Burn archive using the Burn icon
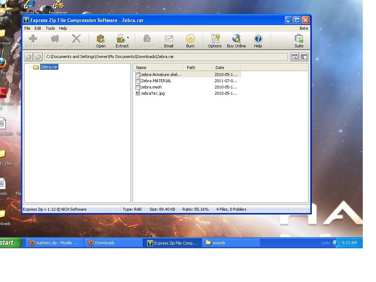The height and width of the screenshot is (282, 376). [x=191, y=41]
